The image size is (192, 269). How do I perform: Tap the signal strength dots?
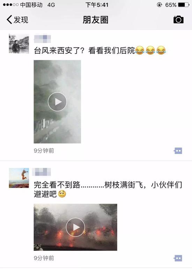click(x=10, y=5)
